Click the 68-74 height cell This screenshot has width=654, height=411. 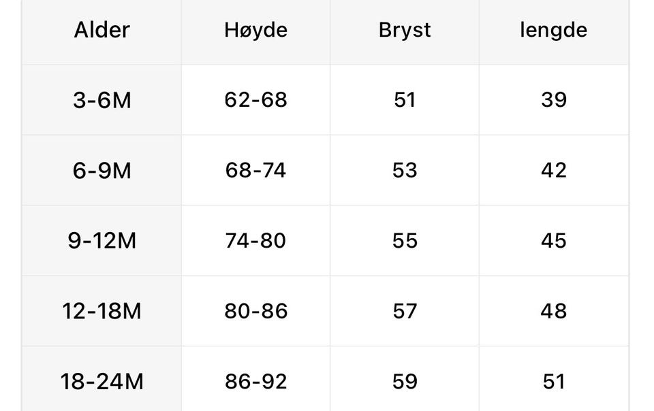pyautogui.click(x=255, y=170)
